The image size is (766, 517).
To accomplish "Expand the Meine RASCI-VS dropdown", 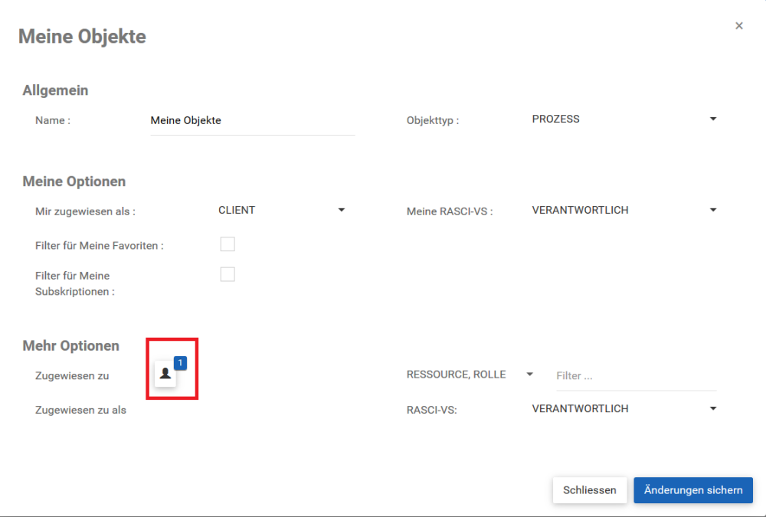I will tap(624, 210).
